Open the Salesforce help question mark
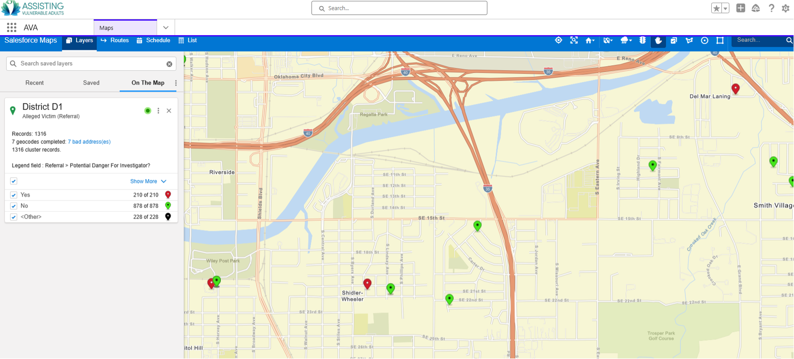The image size is (794, 359). (771, 8)
